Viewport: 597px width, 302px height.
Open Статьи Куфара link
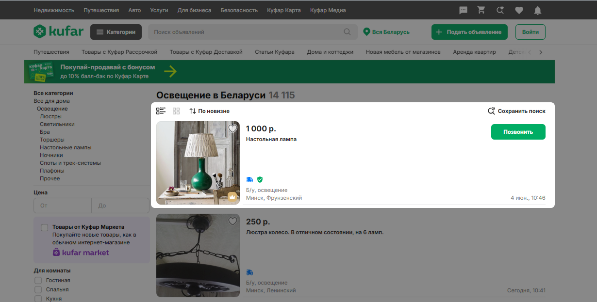275,52
